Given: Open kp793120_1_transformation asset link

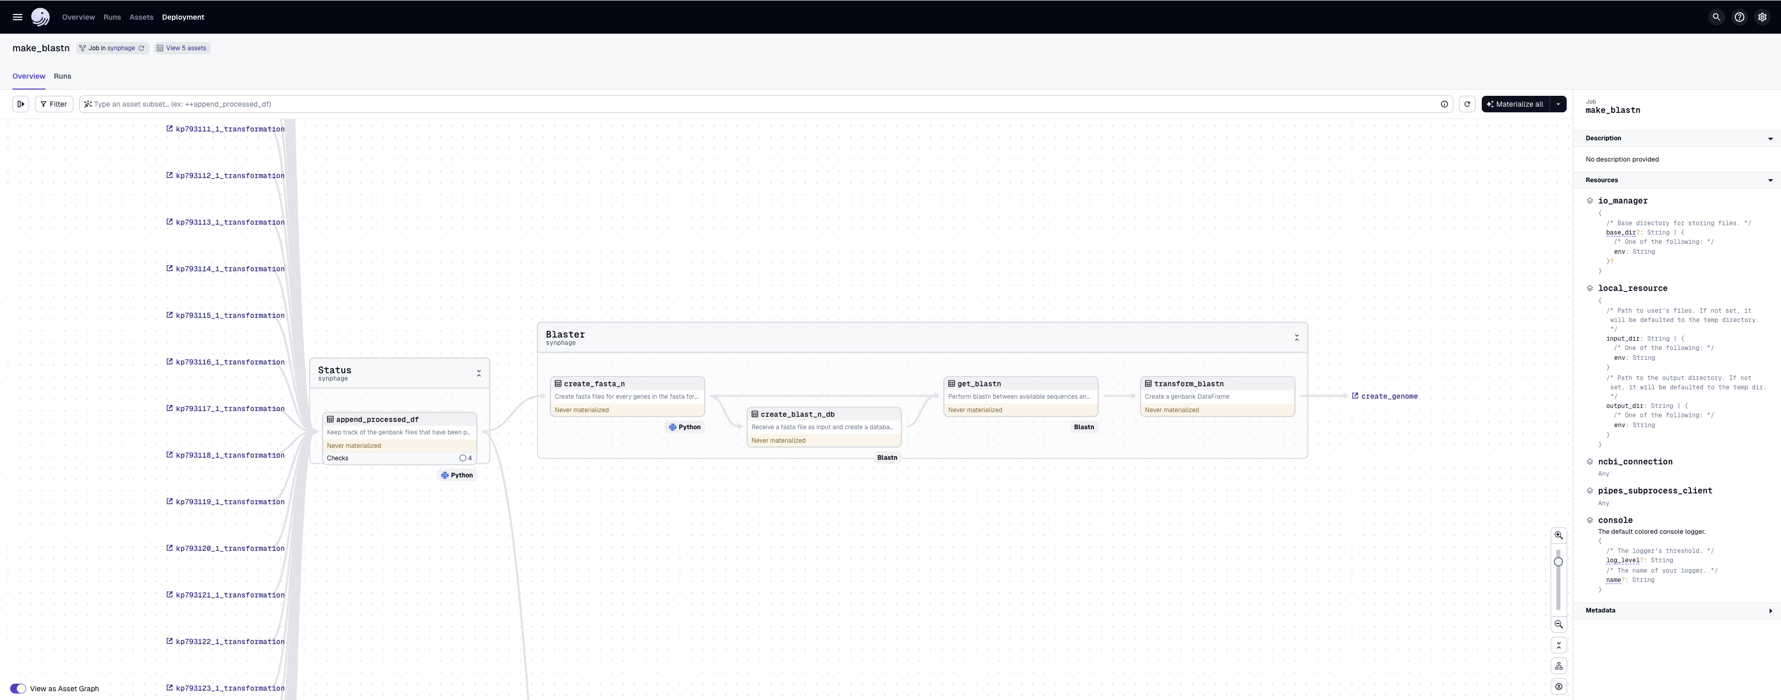Looking at the screenshot, I should (225, 548).
